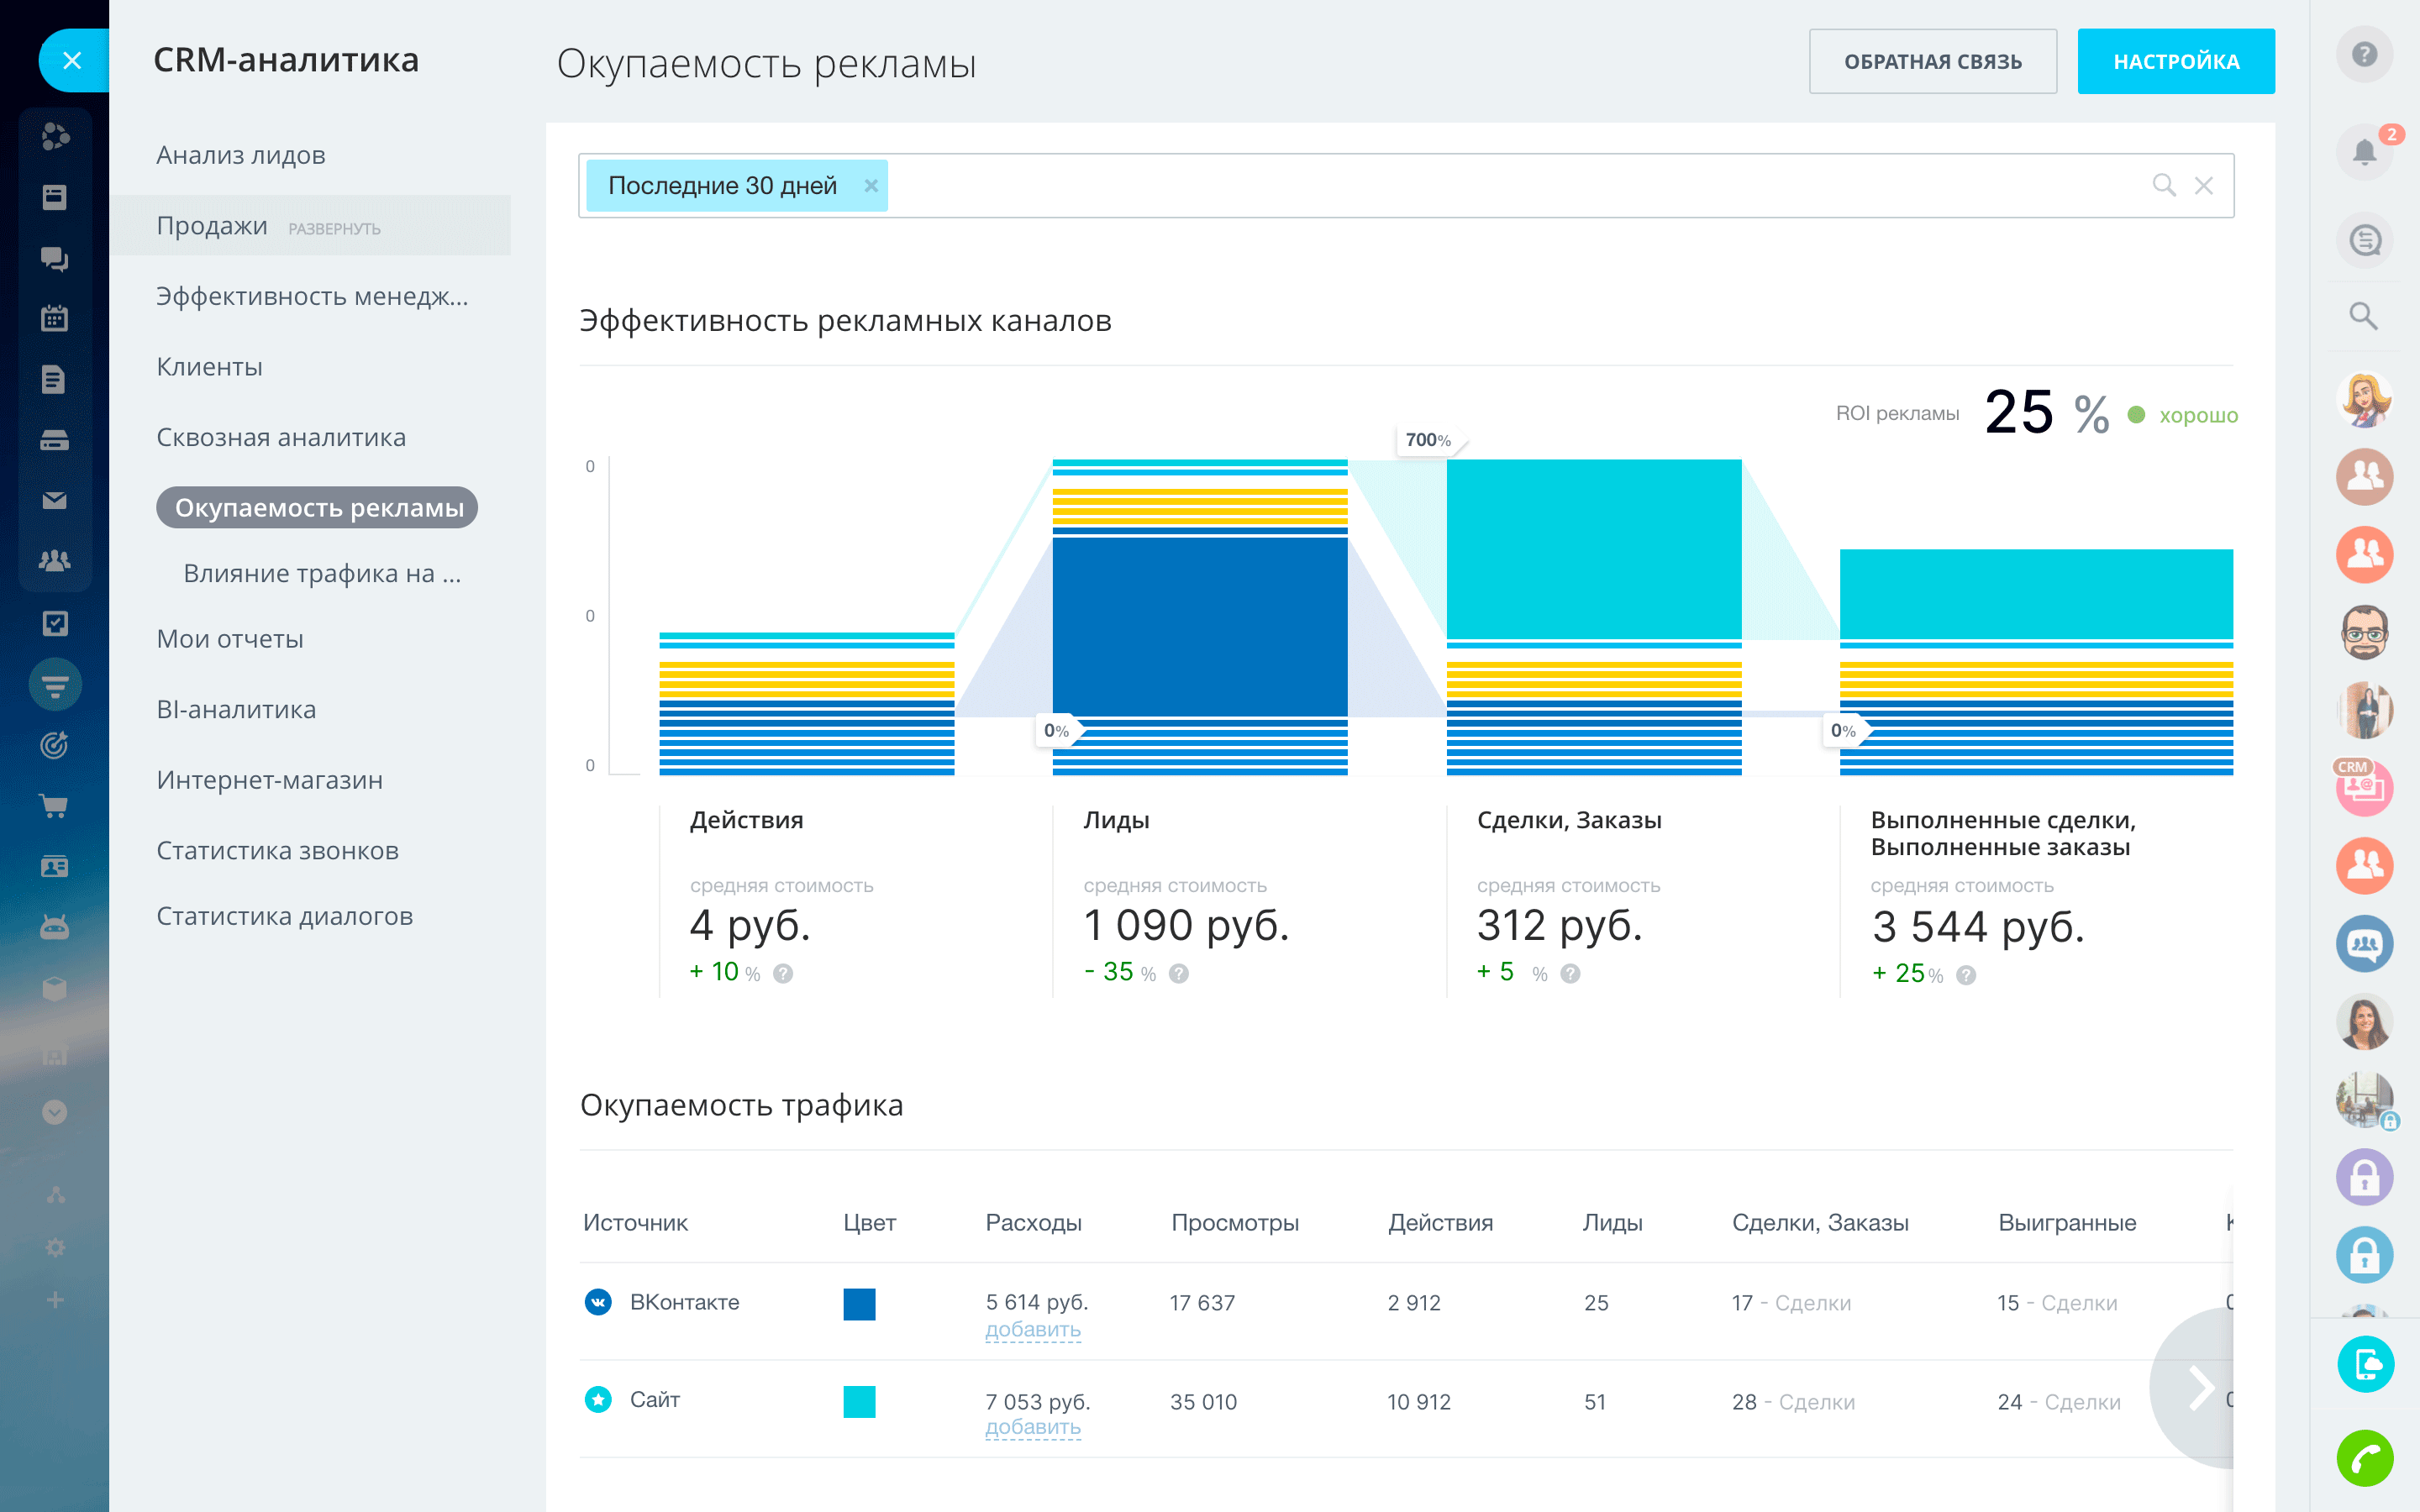Viewport: 2420px width, 1512px height.
Task: Click the НАСТРОЙКА button
Action: coord(2175,62)
